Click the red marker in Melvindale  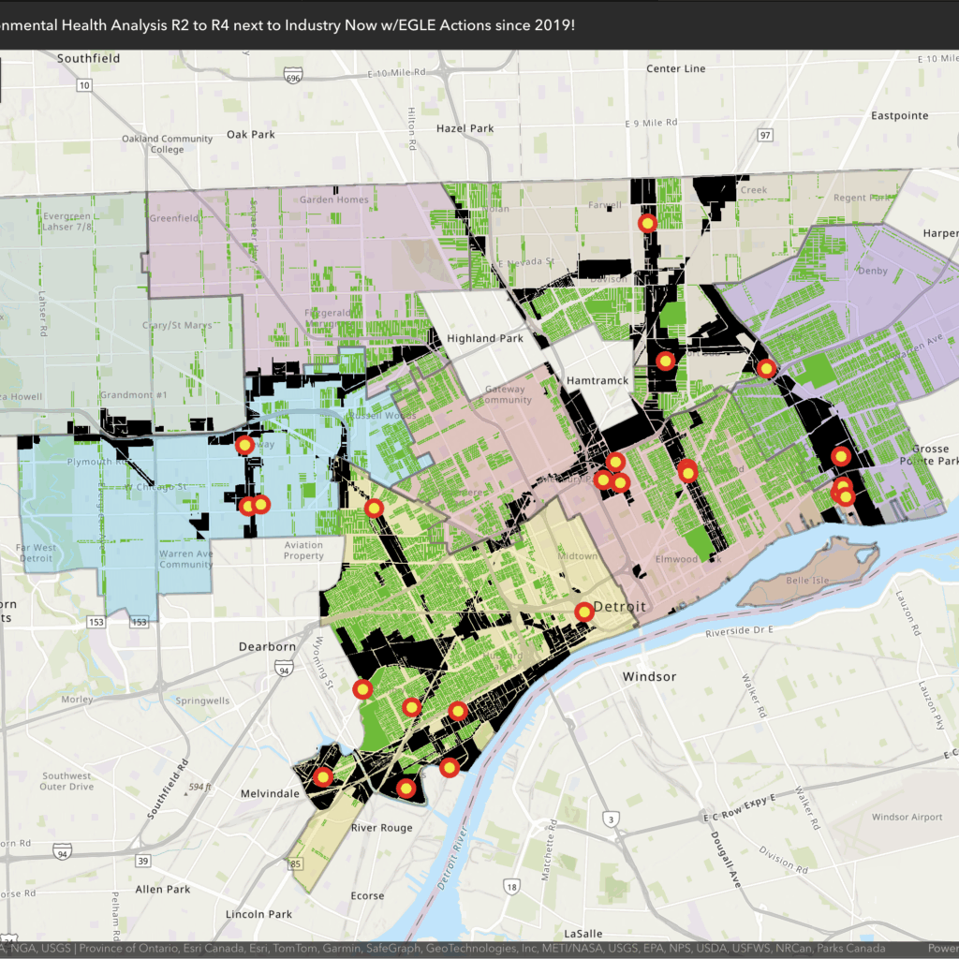coord(323,776)
